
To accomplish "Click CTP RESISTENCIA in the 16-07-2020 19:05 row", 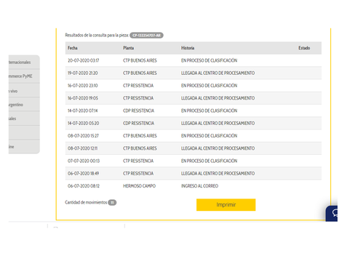I will [x=138, y=98].
